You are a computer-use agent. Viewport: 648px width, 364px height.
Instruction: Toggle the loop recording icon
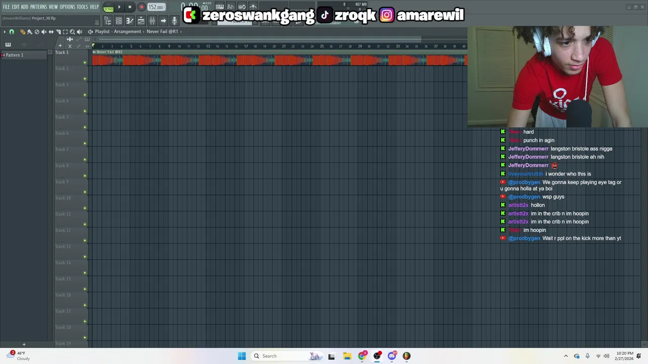(x=242, y=7)
